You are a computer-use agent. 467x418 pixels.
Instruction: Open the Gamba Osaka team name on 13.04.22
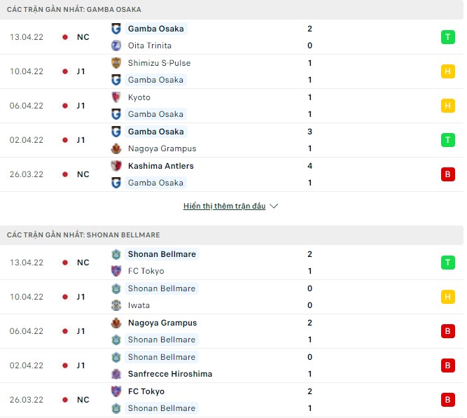pos(155,29)
